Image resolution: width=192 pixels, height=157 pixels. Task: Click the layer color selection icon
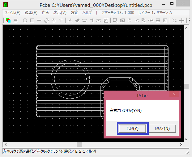coord(8,20)
